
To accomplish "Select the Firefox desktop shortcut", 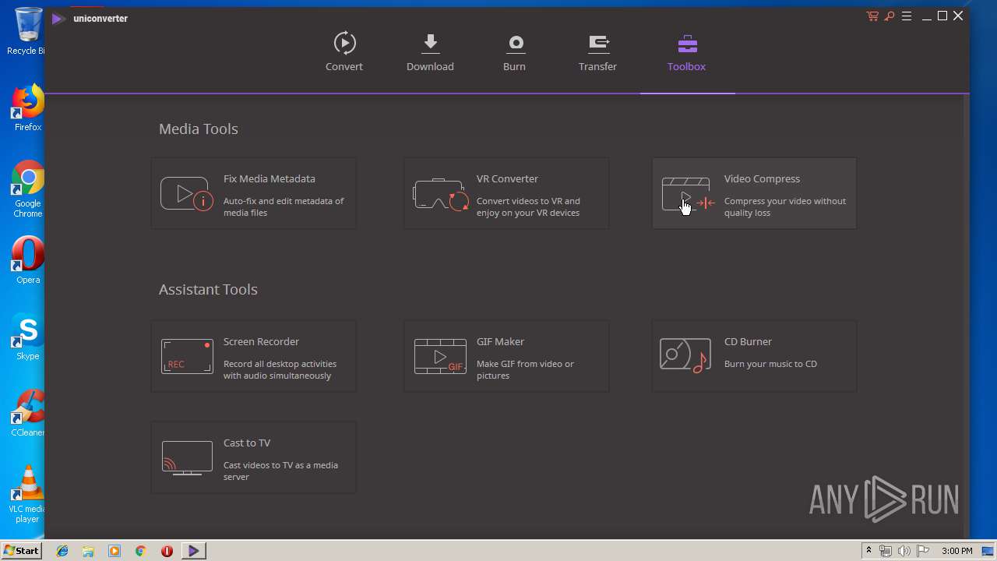I will (x=28, y=108).
